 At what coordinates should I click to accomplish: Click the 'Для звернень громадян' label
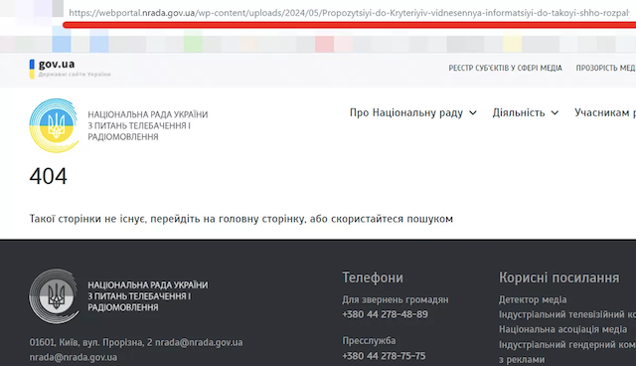coord(396,299)
